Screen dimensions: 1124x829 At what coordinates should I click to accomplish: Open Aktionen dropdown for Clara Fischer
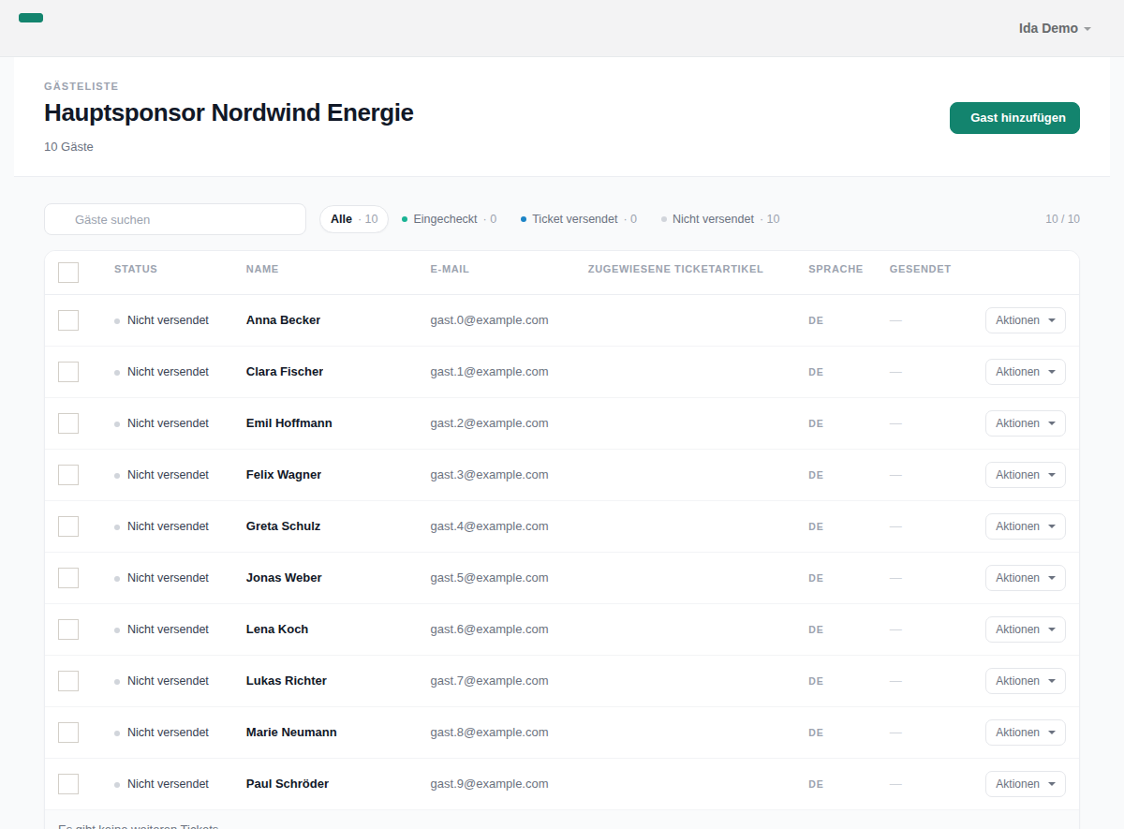click(x=1026, y=372)
